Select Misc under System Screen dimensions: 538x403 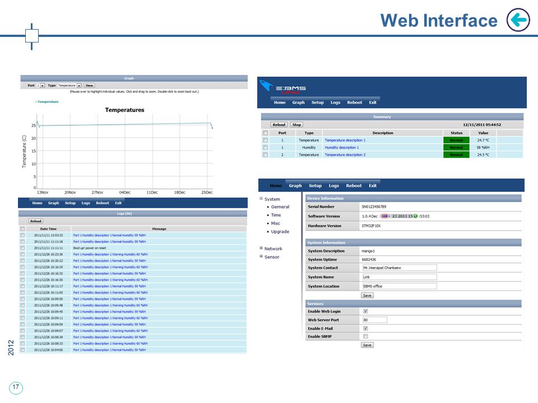tap(276, 223)
